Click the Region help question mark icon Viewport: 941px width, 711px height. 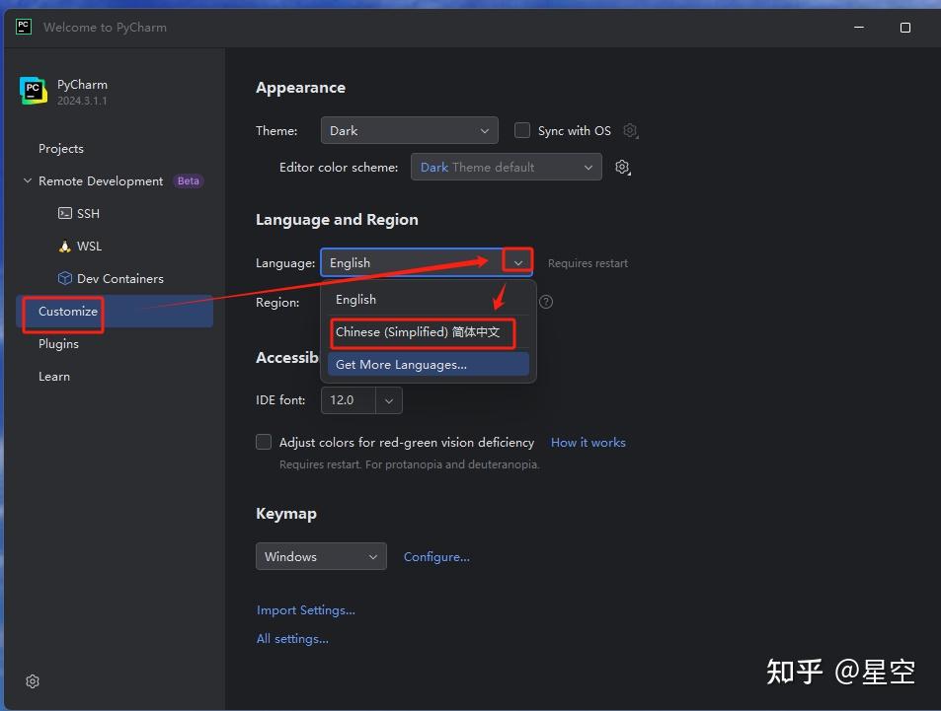click(x=545, y=302)
